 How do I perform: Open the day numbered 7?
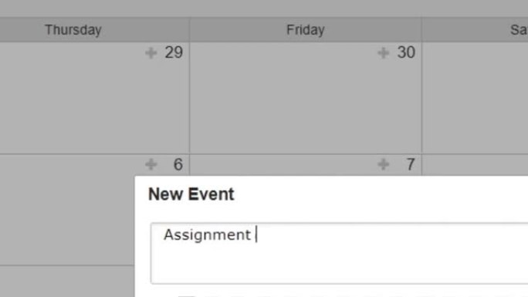point(411,164)
